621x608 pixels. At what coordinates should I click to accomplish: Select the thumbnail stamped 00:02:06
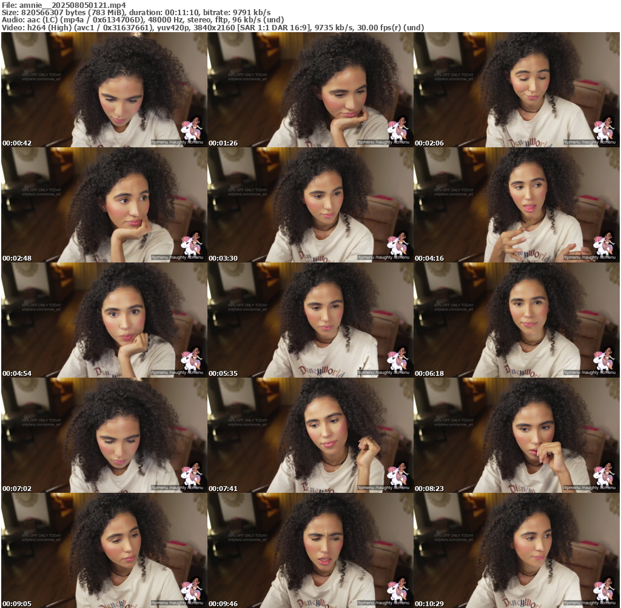(517, 90)
